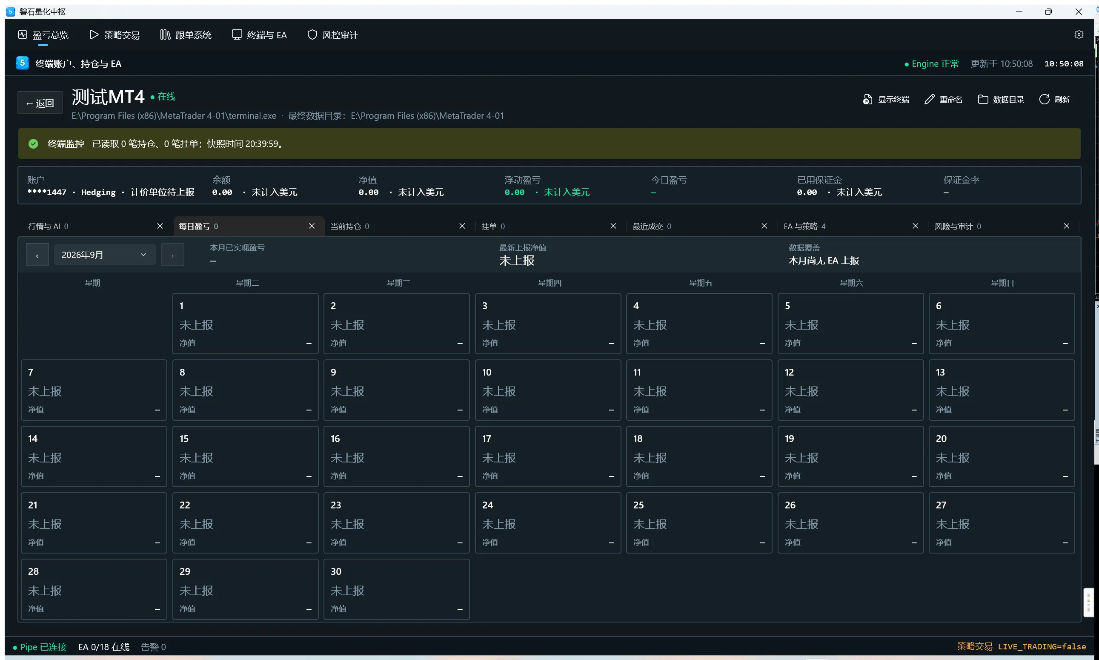
Task: Select the day 30 calendar cell
Action: [397, 589]
